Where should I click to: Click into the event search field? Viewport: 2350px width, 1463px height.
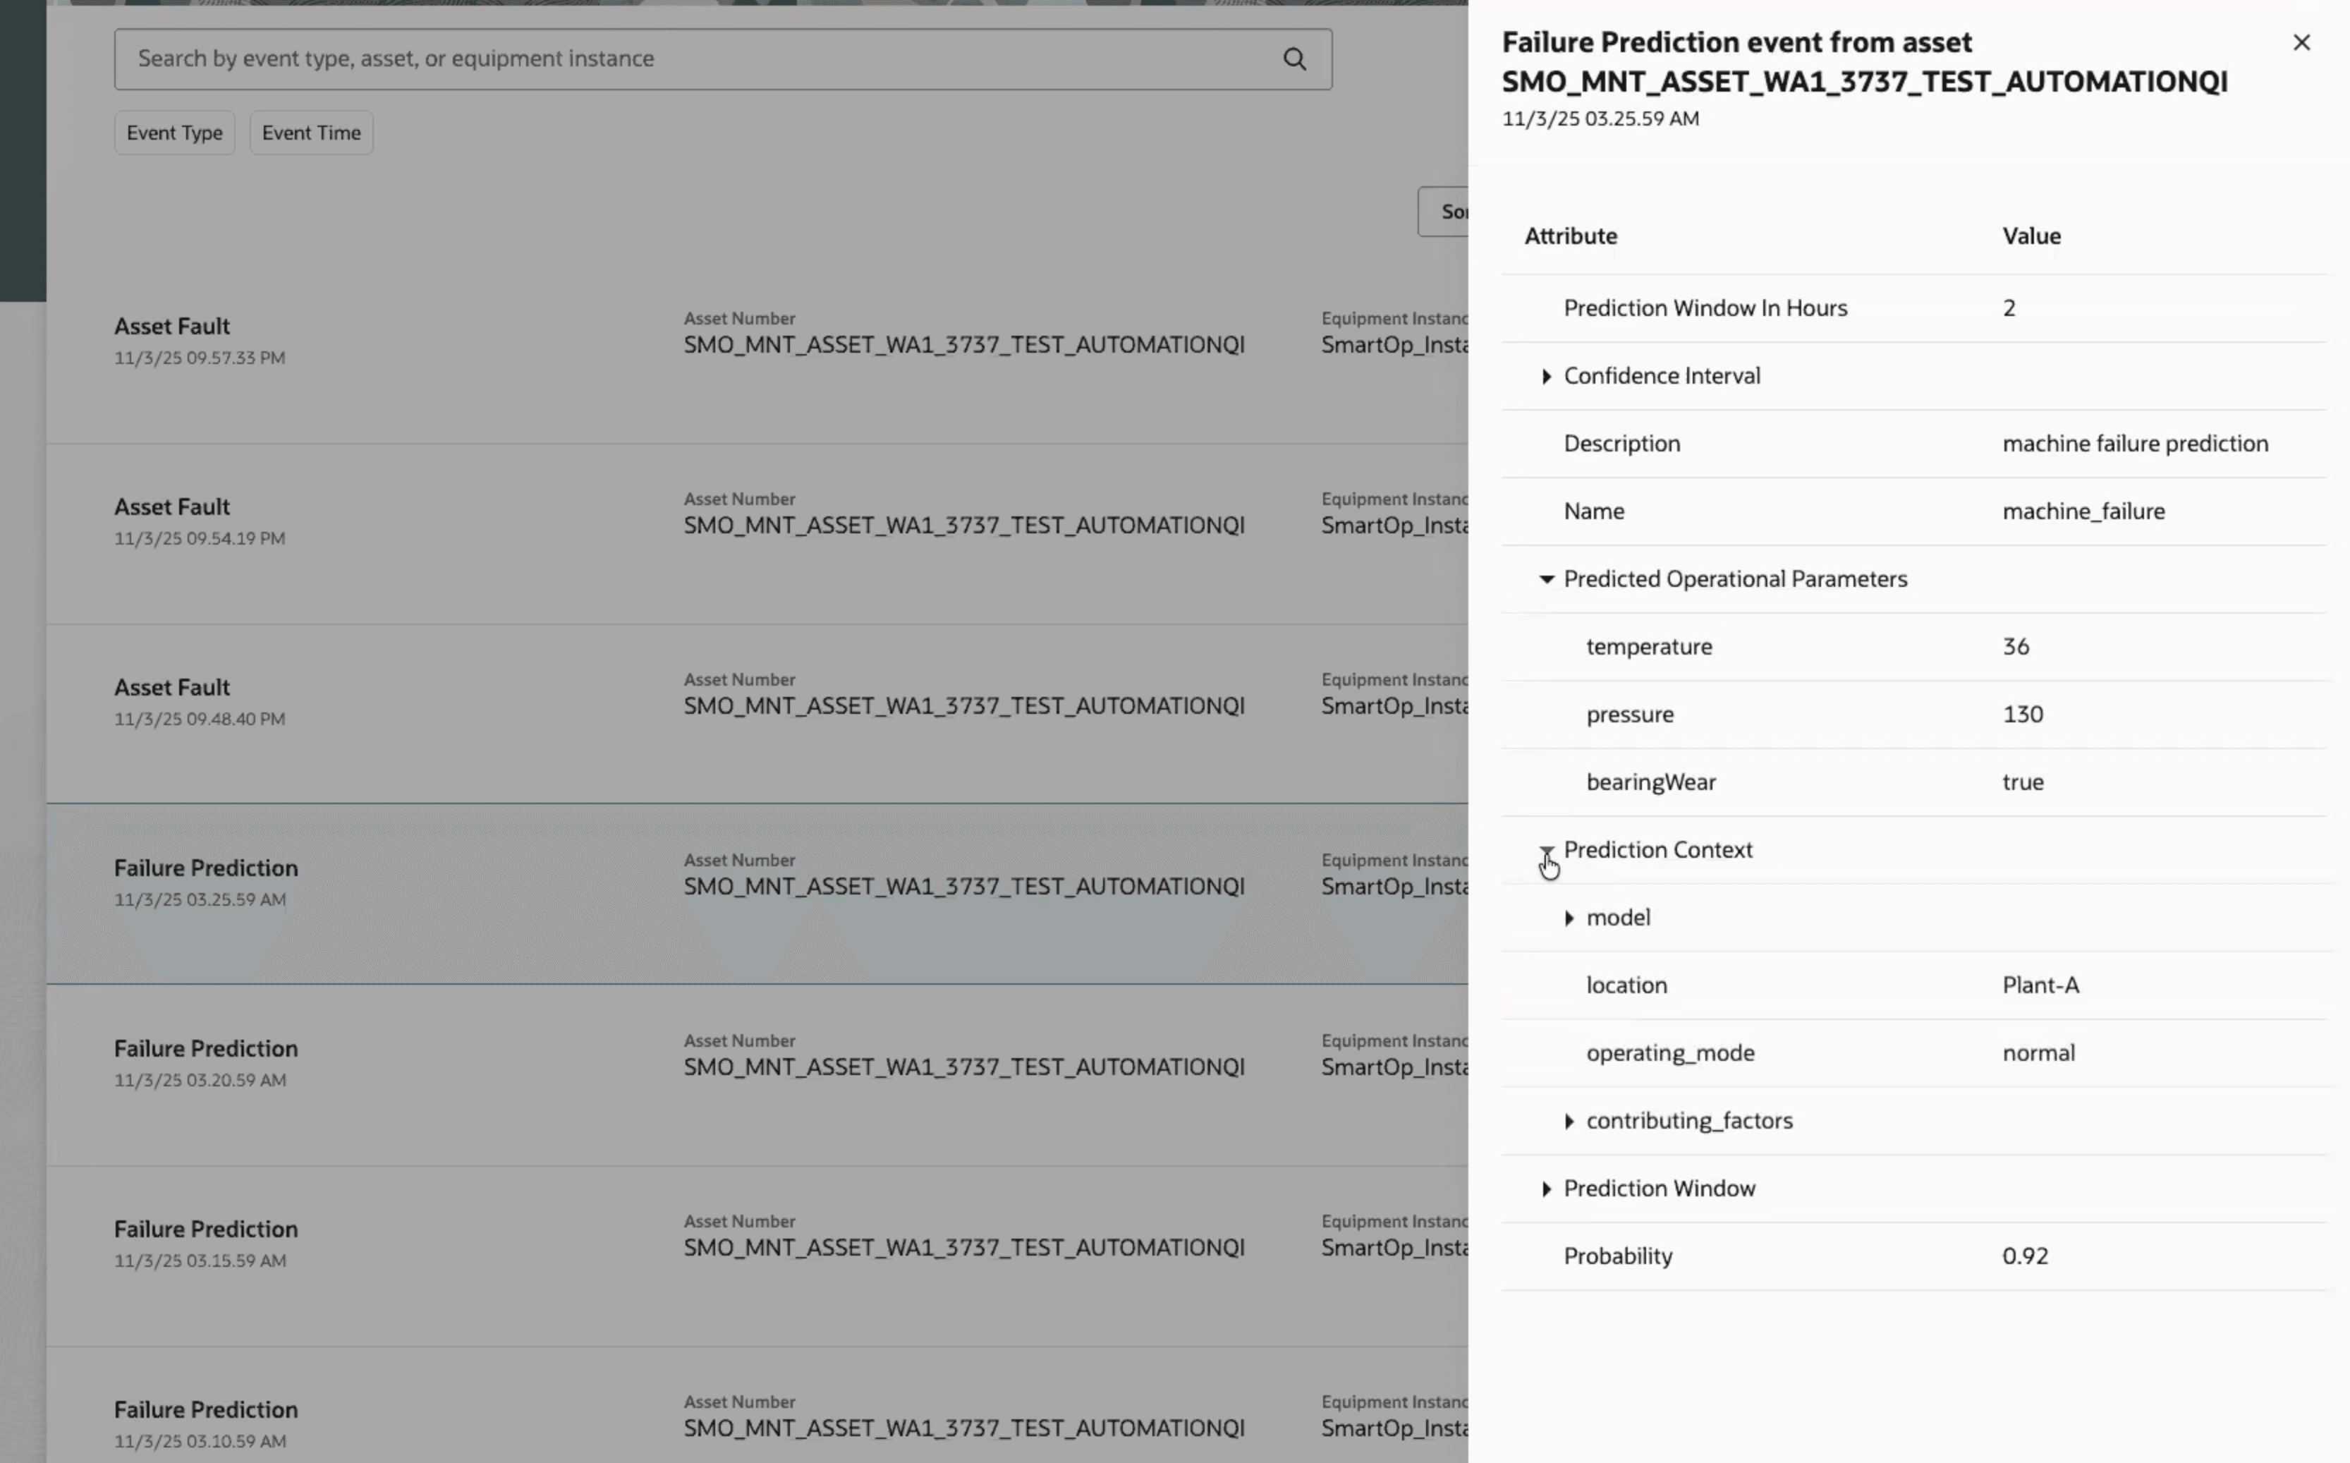pos(677,59)
